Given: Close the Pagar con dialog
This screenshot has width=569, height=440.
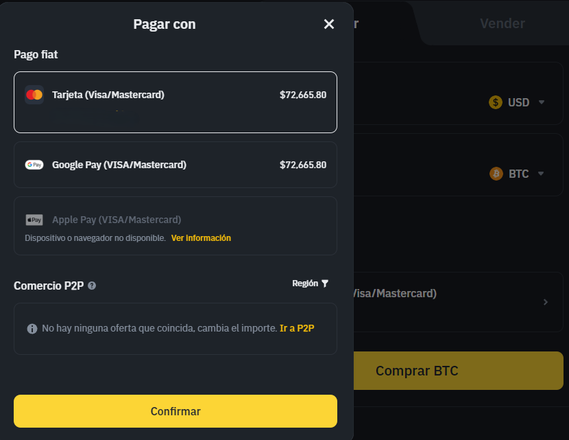Looking at the screenshot, I should point(329,24).
